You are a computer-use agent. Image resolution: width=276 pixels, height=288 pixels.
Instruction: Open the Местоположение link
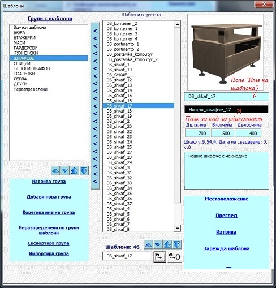pyautogui.click(x=226, y=199)
